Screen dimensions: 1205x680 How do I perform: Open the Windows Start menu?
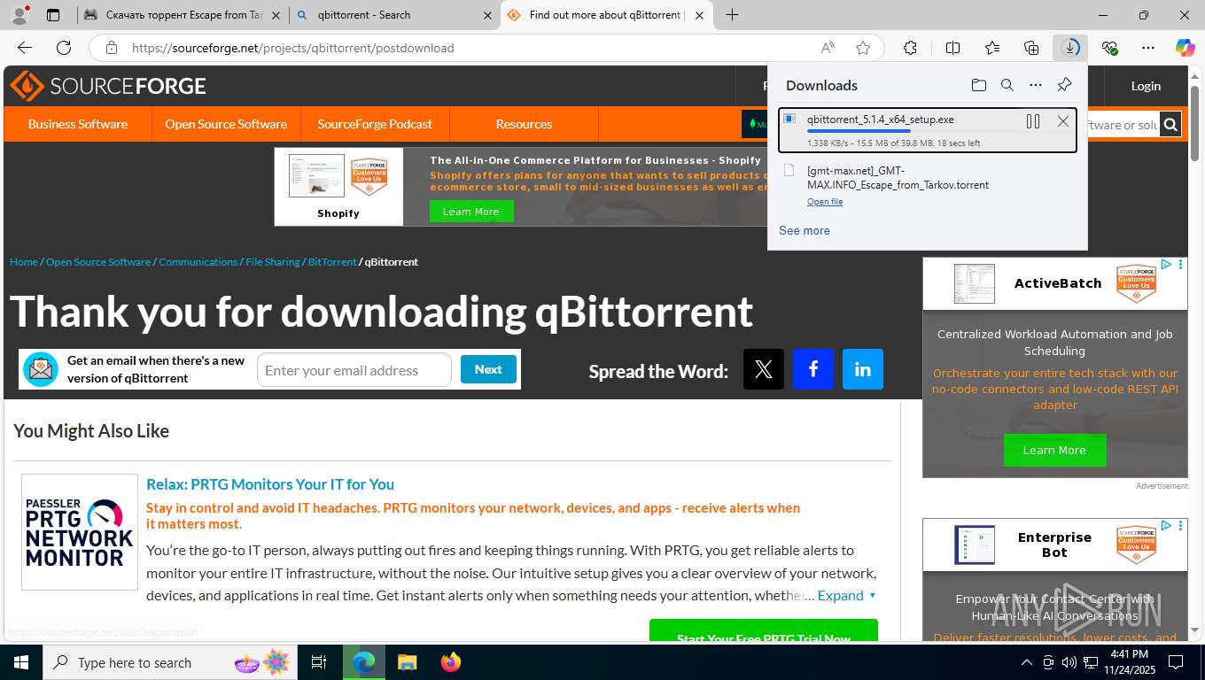(x=21, y=662)
